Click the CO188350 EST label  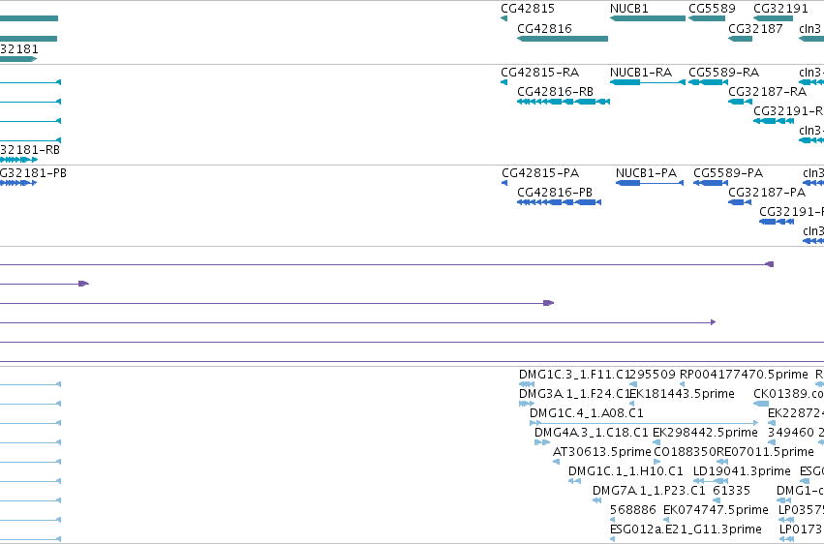(686, 452)
